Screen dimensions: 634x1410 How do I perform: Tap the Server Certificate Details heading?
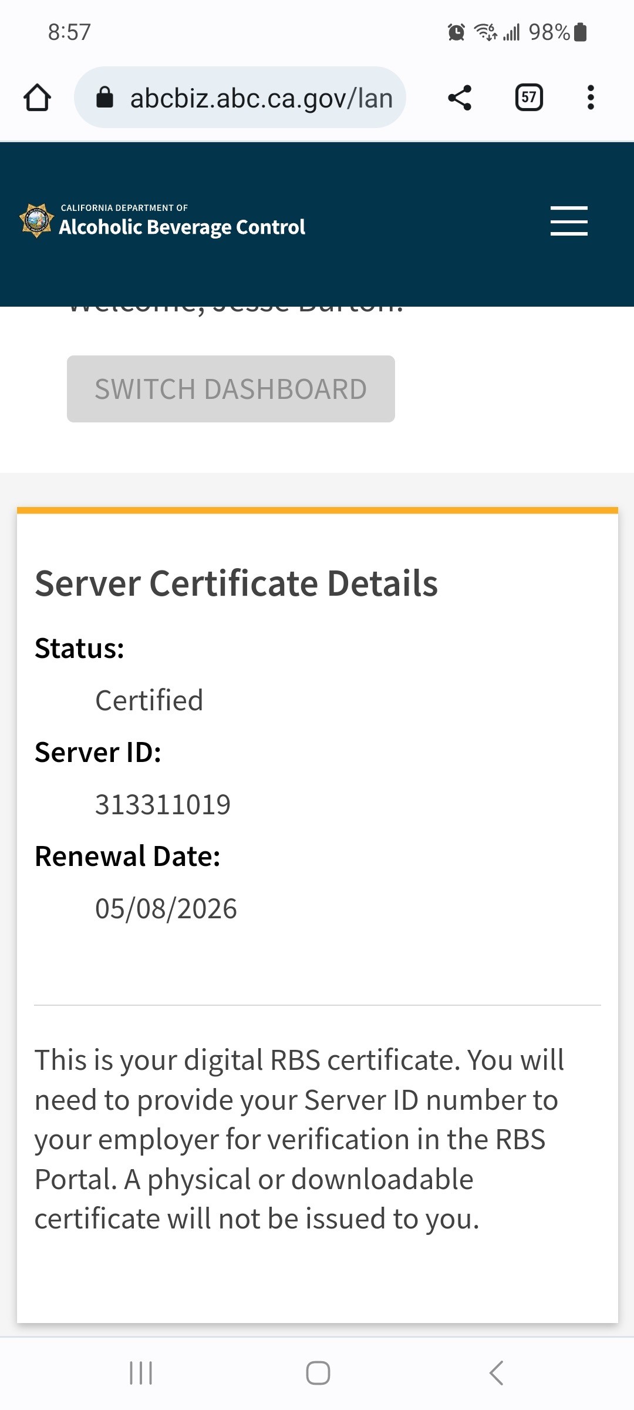point(236,583)
